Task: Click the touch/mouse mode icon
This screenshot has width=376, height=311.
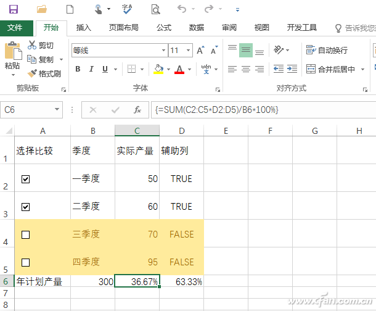Action: (98, 9)
